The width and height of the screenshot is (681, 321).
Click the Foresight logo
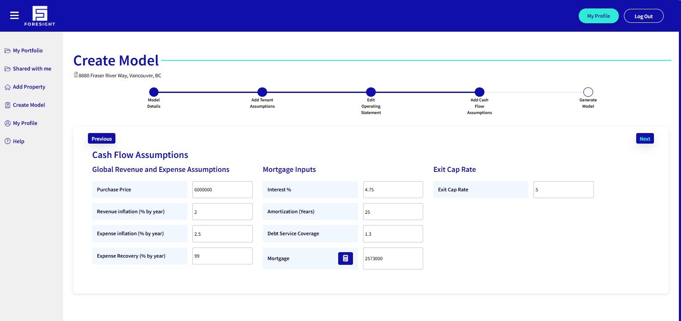click(40, 16)
